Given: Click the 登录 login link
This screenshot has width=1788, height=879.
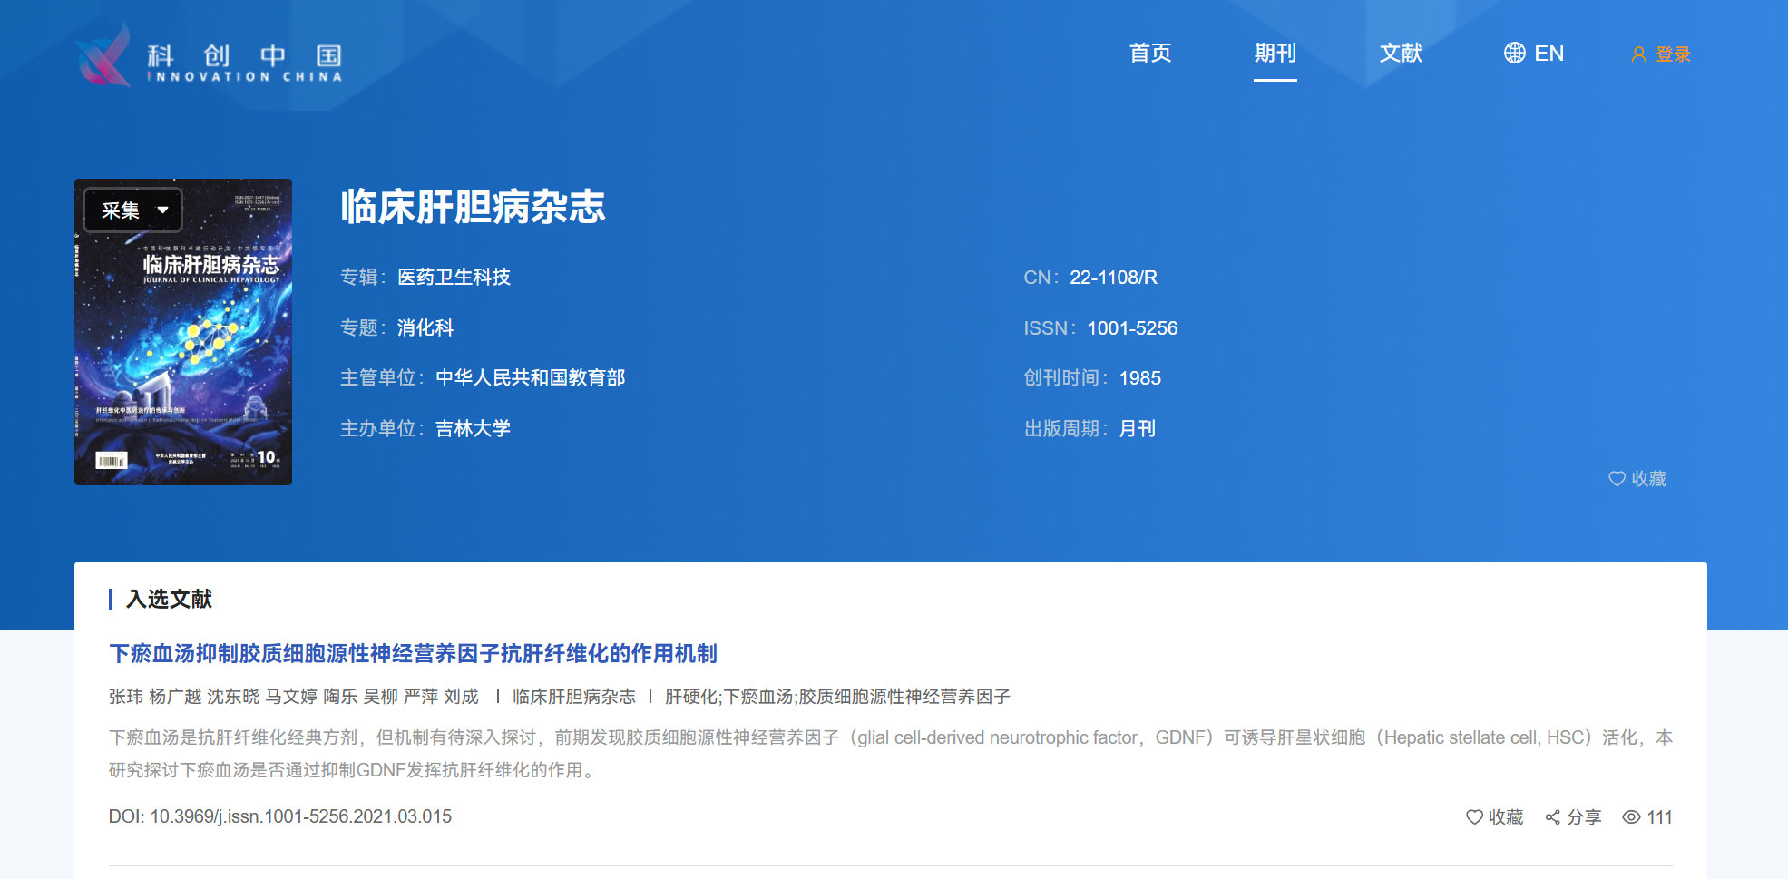Looking at the screenshot, I should coord(1673,54).
